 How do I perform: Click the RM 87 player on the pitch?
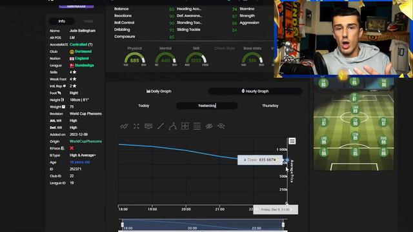click(383, 122)
